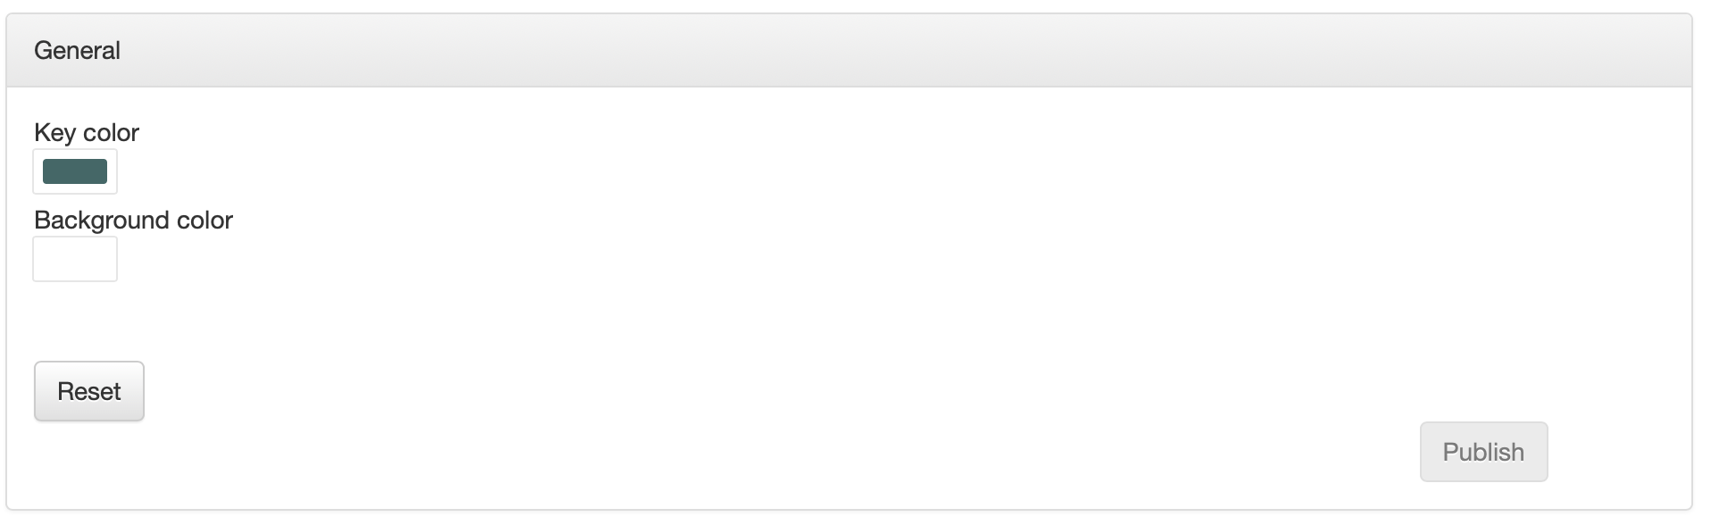1711x525 pixels.
Task: Click the Key color label
Action: [87, 133]
